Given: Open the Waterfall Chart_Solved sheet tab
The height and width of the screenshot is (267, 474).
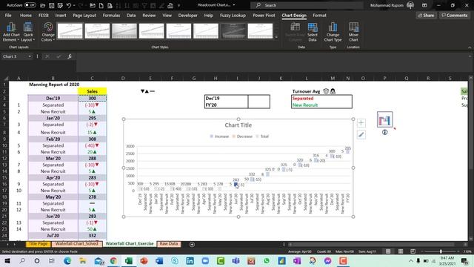Looking at the screenshot, I should [x=77, y=244].
